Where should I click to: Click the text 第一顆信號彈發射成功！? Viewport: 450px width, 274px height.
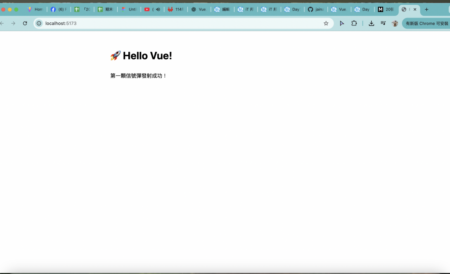click(x=138, y=75)
